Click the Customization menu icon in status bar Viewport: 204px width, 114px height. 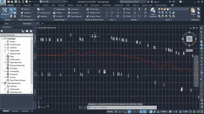pyautogui.click(x=202, y=111)
